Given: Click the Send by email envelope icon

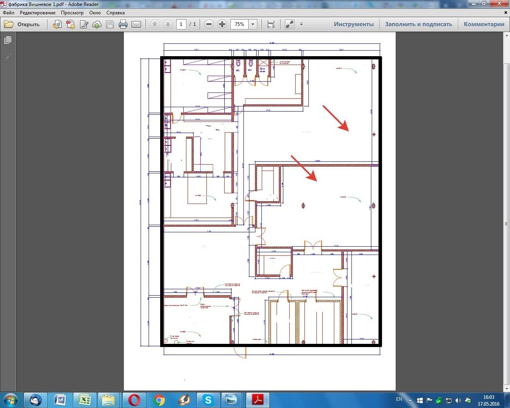Looking at the screenshot, I should pos(136,24).
